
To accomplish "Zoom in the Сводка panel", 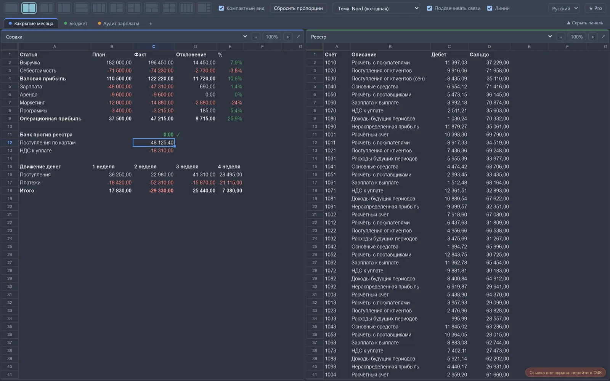I will pos(288,37).
